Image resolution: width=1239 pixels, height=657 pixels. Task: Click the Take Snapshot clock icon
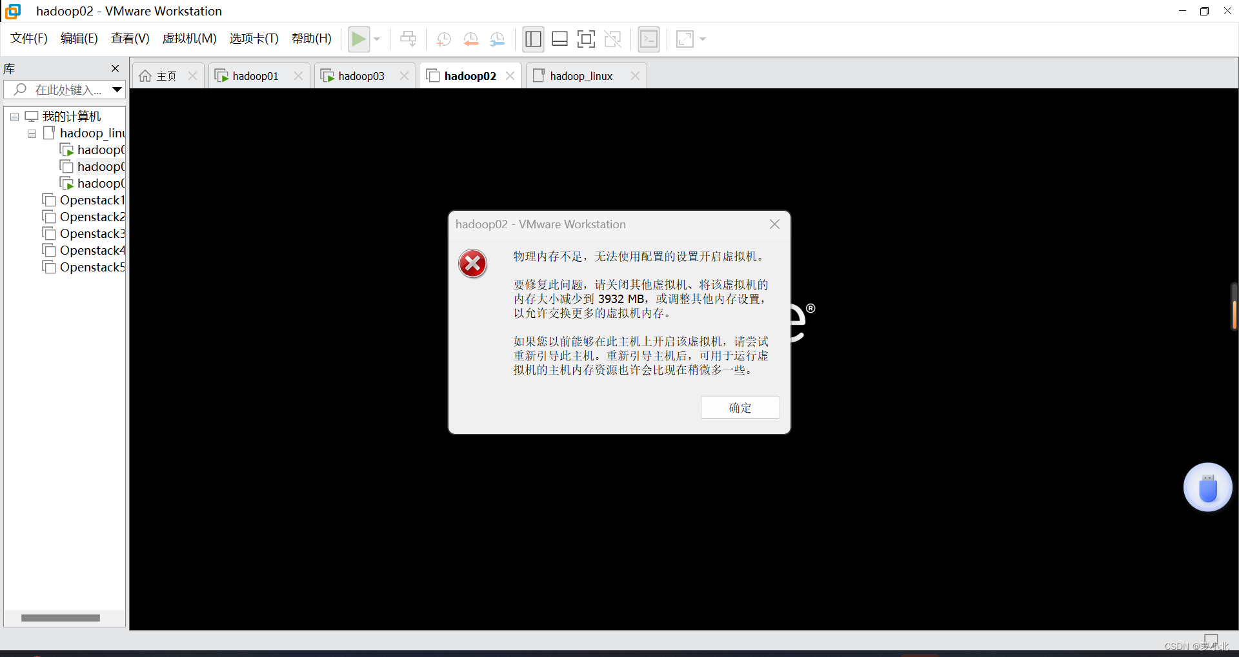444,39
